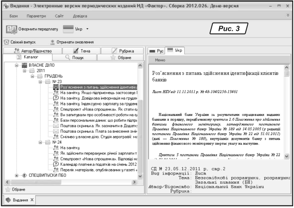Click the Меню button above document
Screen dimensions: 294x208
[x=160, y=59]
